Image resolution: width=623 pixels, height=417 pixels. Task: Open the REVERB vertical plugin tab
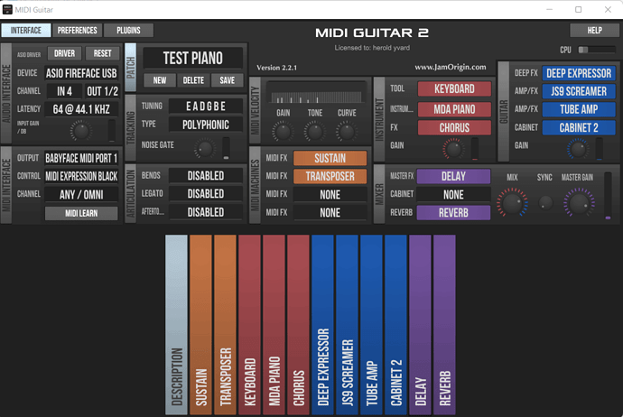444,325
